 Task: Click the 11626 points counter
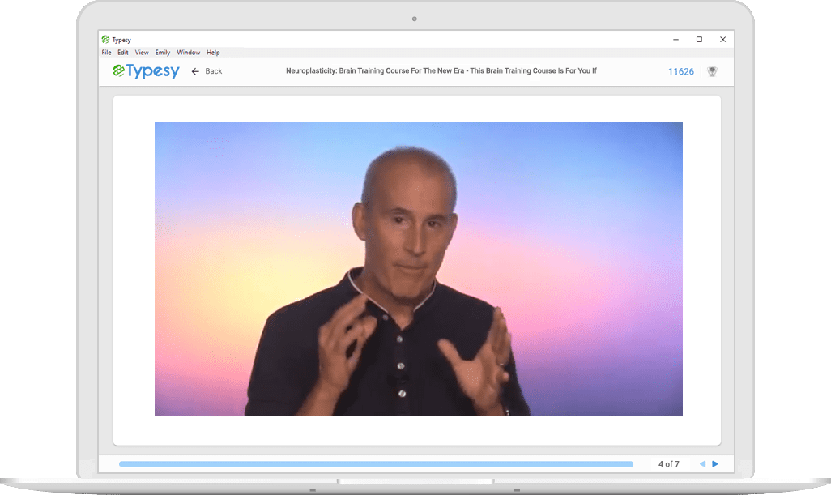pyautogui.click(x=681, y=71)
